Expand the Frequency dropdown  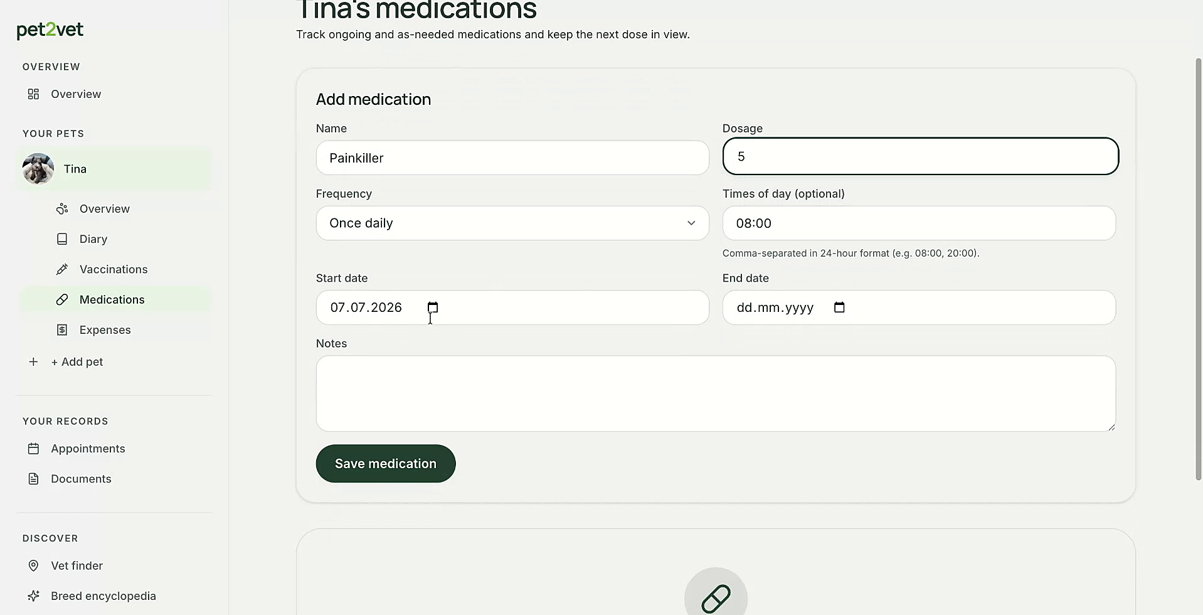512,223
